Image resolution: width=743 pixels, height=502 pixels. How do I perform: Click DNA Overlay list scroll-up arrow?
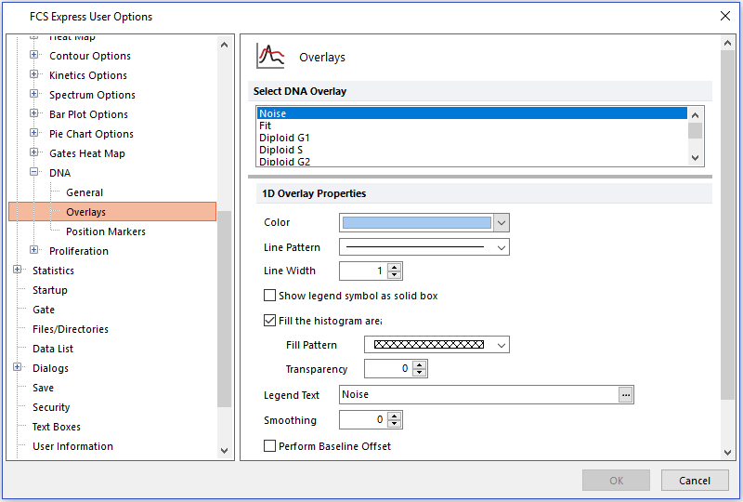tap(695, 115)
